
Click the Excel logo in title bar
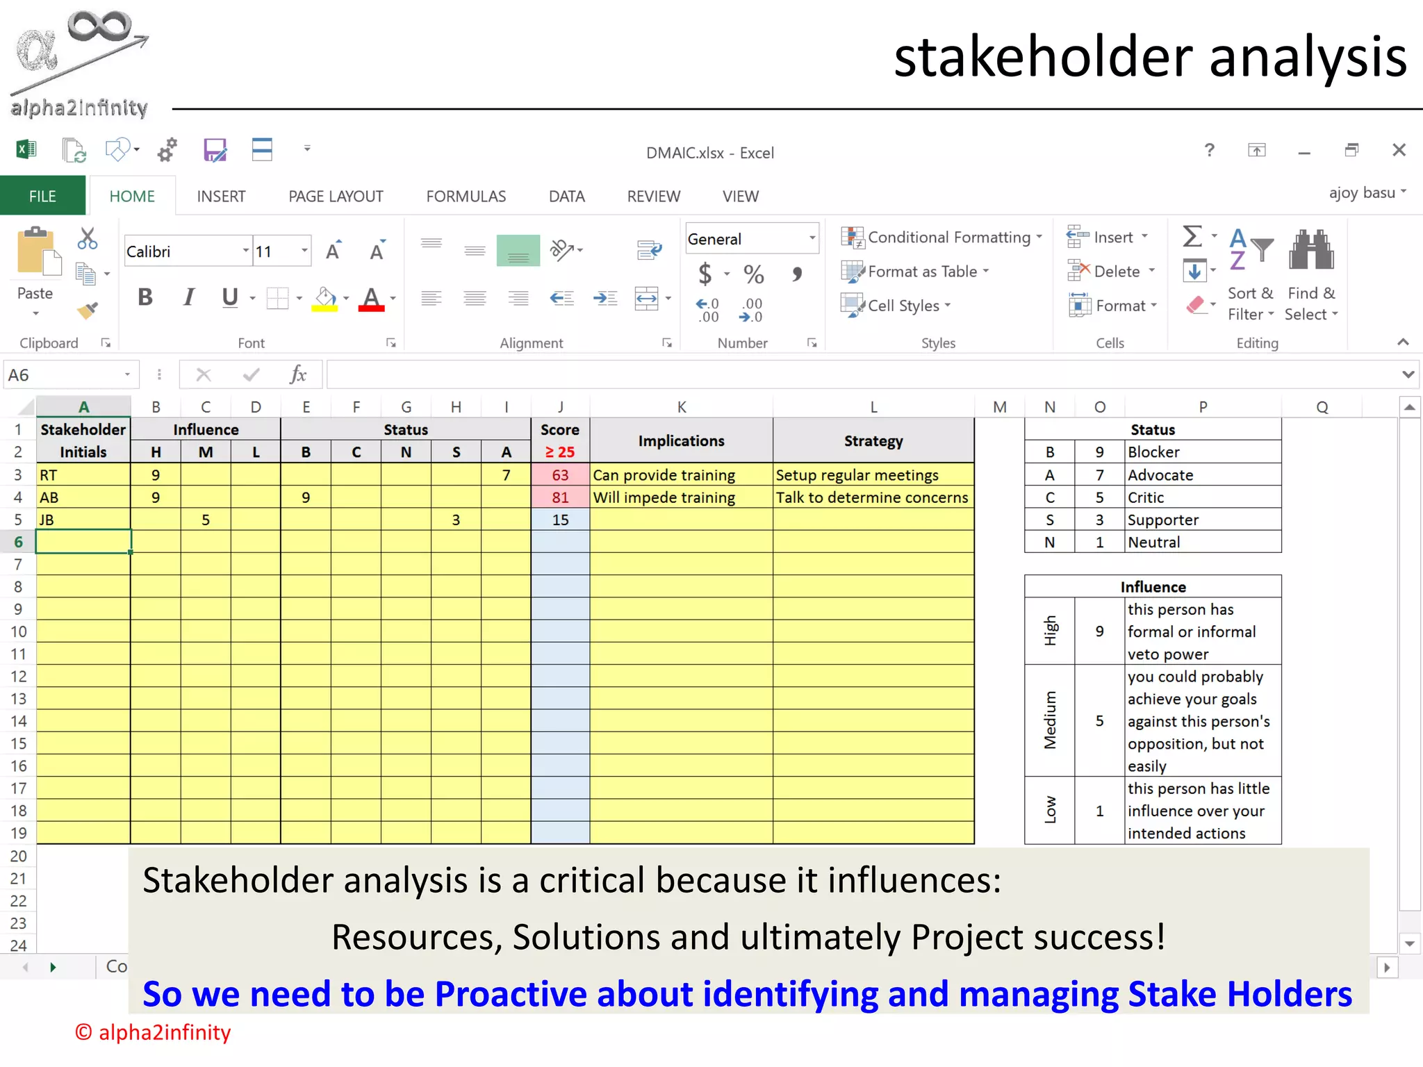click(x=26, y=149)
